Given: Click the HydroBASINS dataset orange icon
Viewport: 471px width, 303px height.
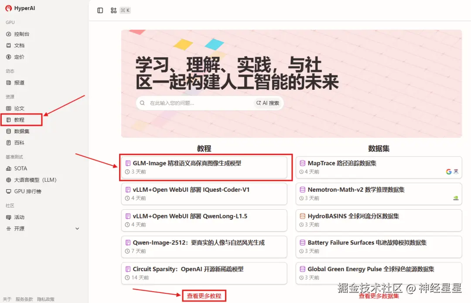Looking at the screenshot, I should click(303, 216).
